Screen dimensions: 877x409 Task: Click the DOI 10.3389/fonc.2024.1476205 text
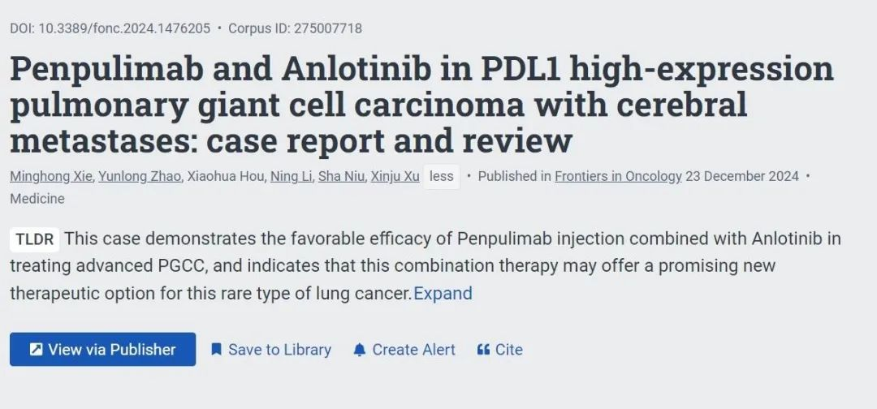click(110, 28)
